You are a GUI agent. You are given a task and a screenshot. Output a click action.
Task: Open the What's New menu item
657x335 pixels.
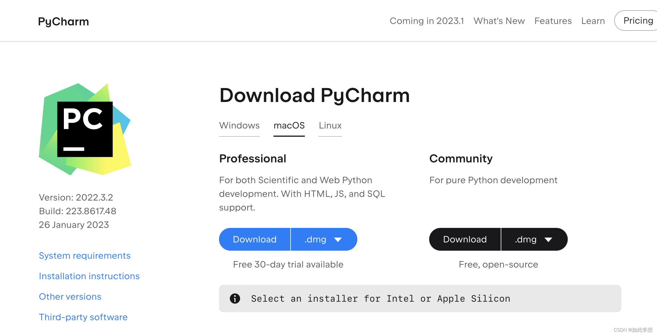(499, 21)
